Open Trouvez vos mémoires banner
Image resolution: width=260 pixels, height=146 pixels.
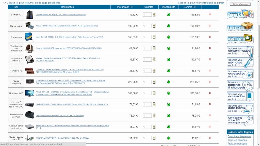(240, 62)
